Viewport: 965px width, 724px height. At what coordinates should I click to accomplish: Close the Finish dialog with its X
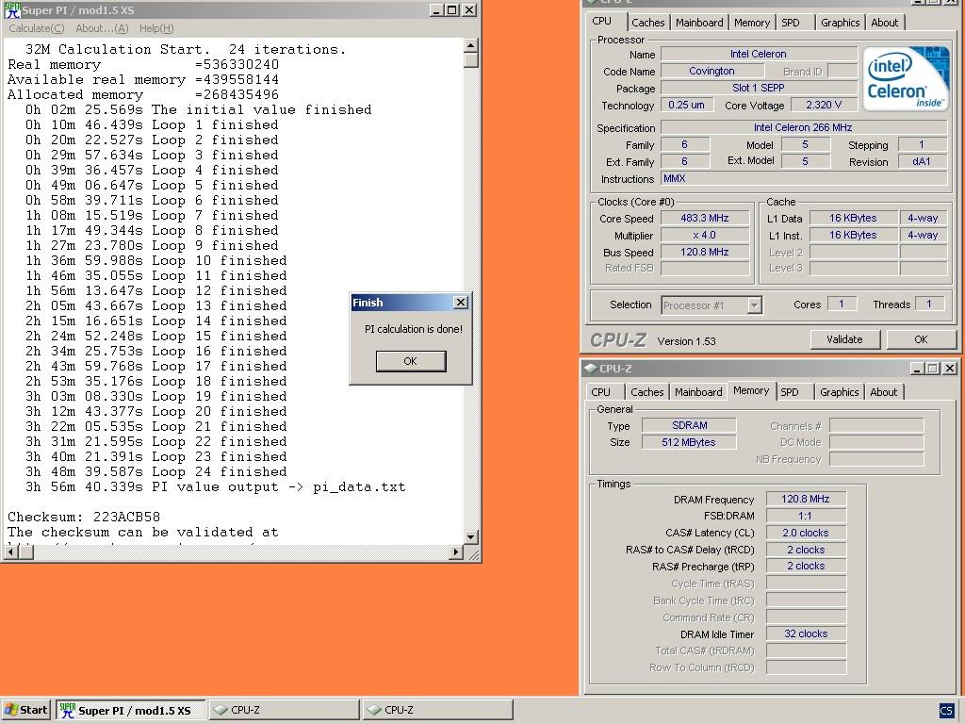pos(460,303)
